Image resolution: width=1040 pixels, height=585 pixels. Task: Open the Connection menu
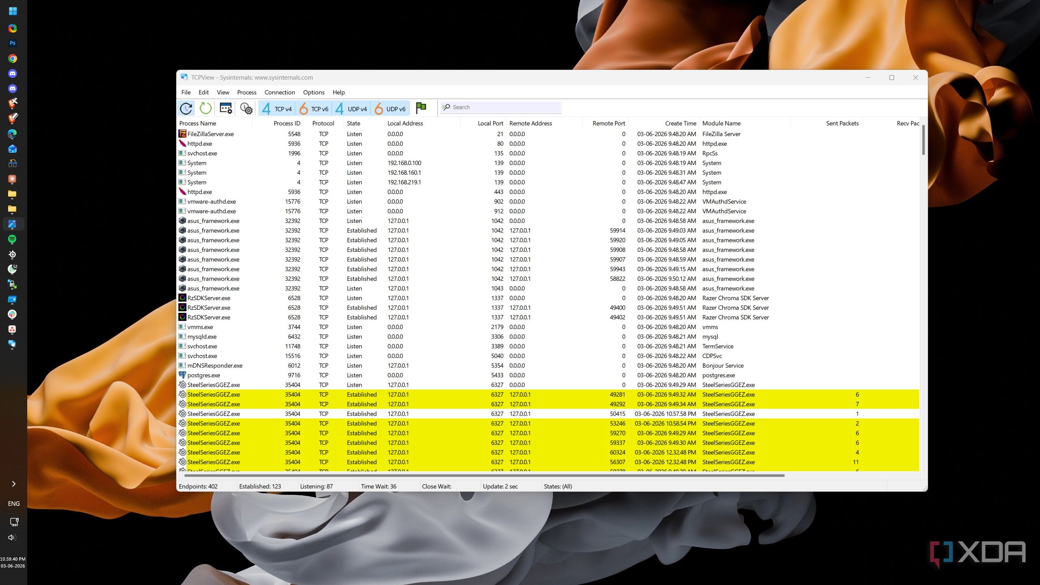point(279,92)
